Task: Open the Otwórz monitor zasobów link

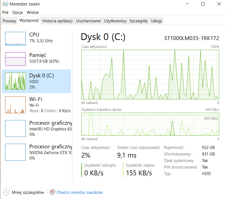Action: tap(79, 192)
